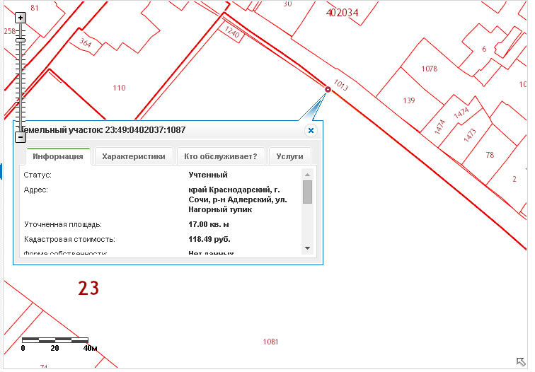Click parcel 1078 on the map

click(x=429, y=69)
